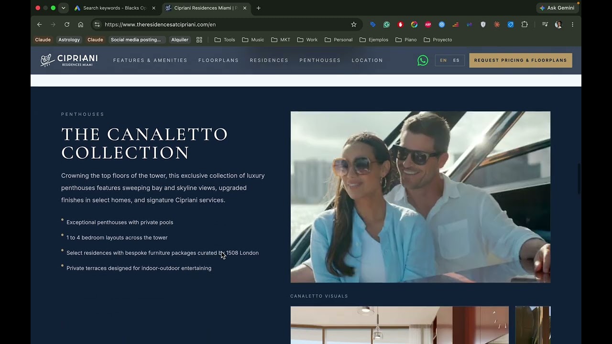Open the red hand blocker extension

tap(401, 24)
